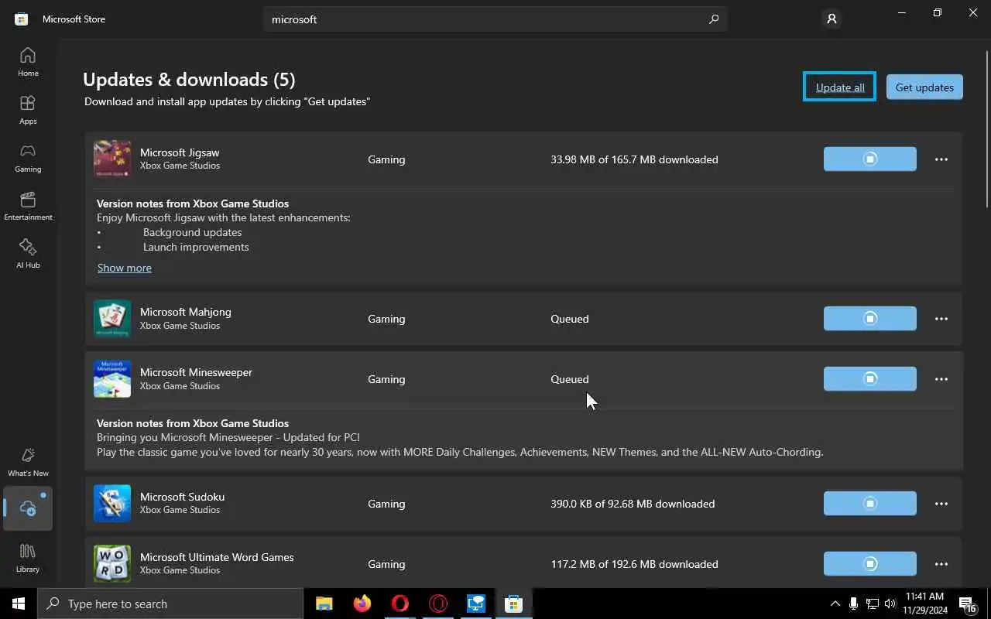Click '117.2 MB of 192.6 MB downloaded' text

tap(634, 564)
